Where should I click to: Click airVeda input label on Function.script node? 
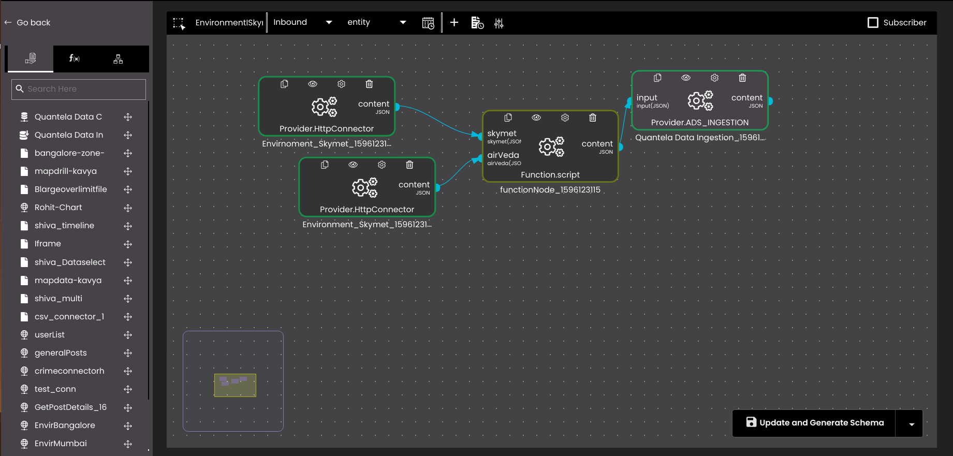pyautogui.click(x=503, y=155)
